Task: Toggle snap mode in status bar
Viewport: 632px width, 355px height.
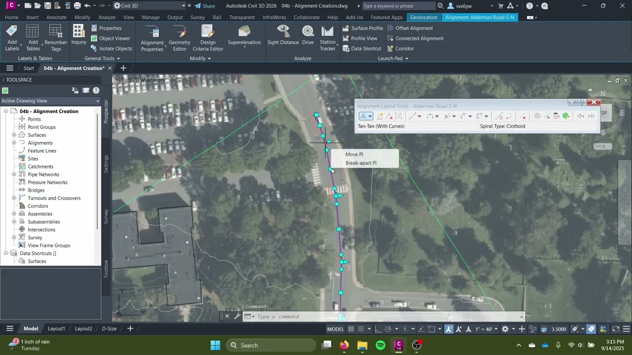Action: [x=361, y=329]
